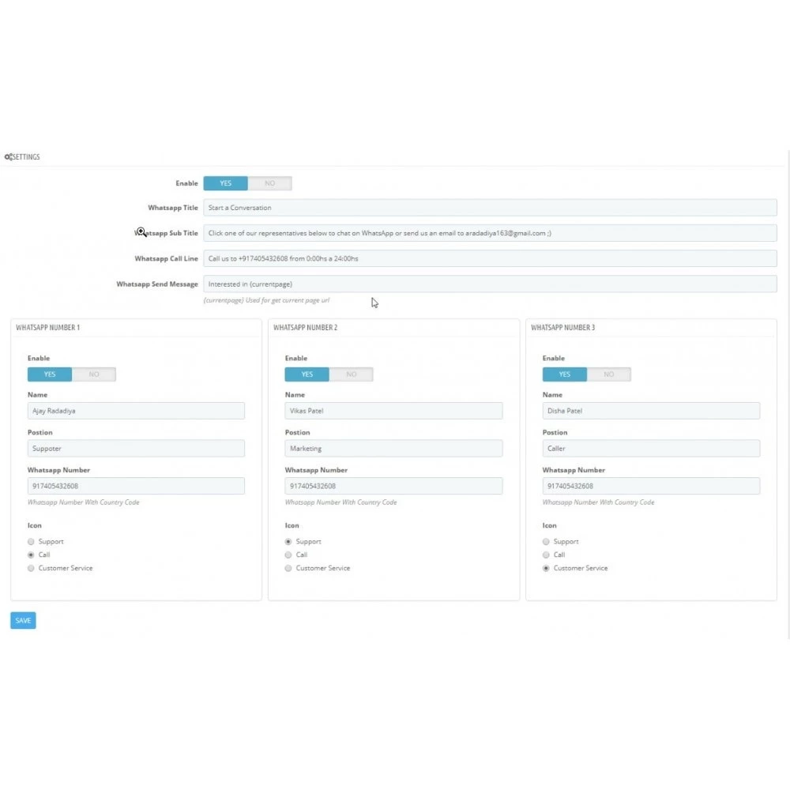Click Whatsapp Number field in Number 2 panel
This screenshot has width=790, height=790.
[393, 486]
